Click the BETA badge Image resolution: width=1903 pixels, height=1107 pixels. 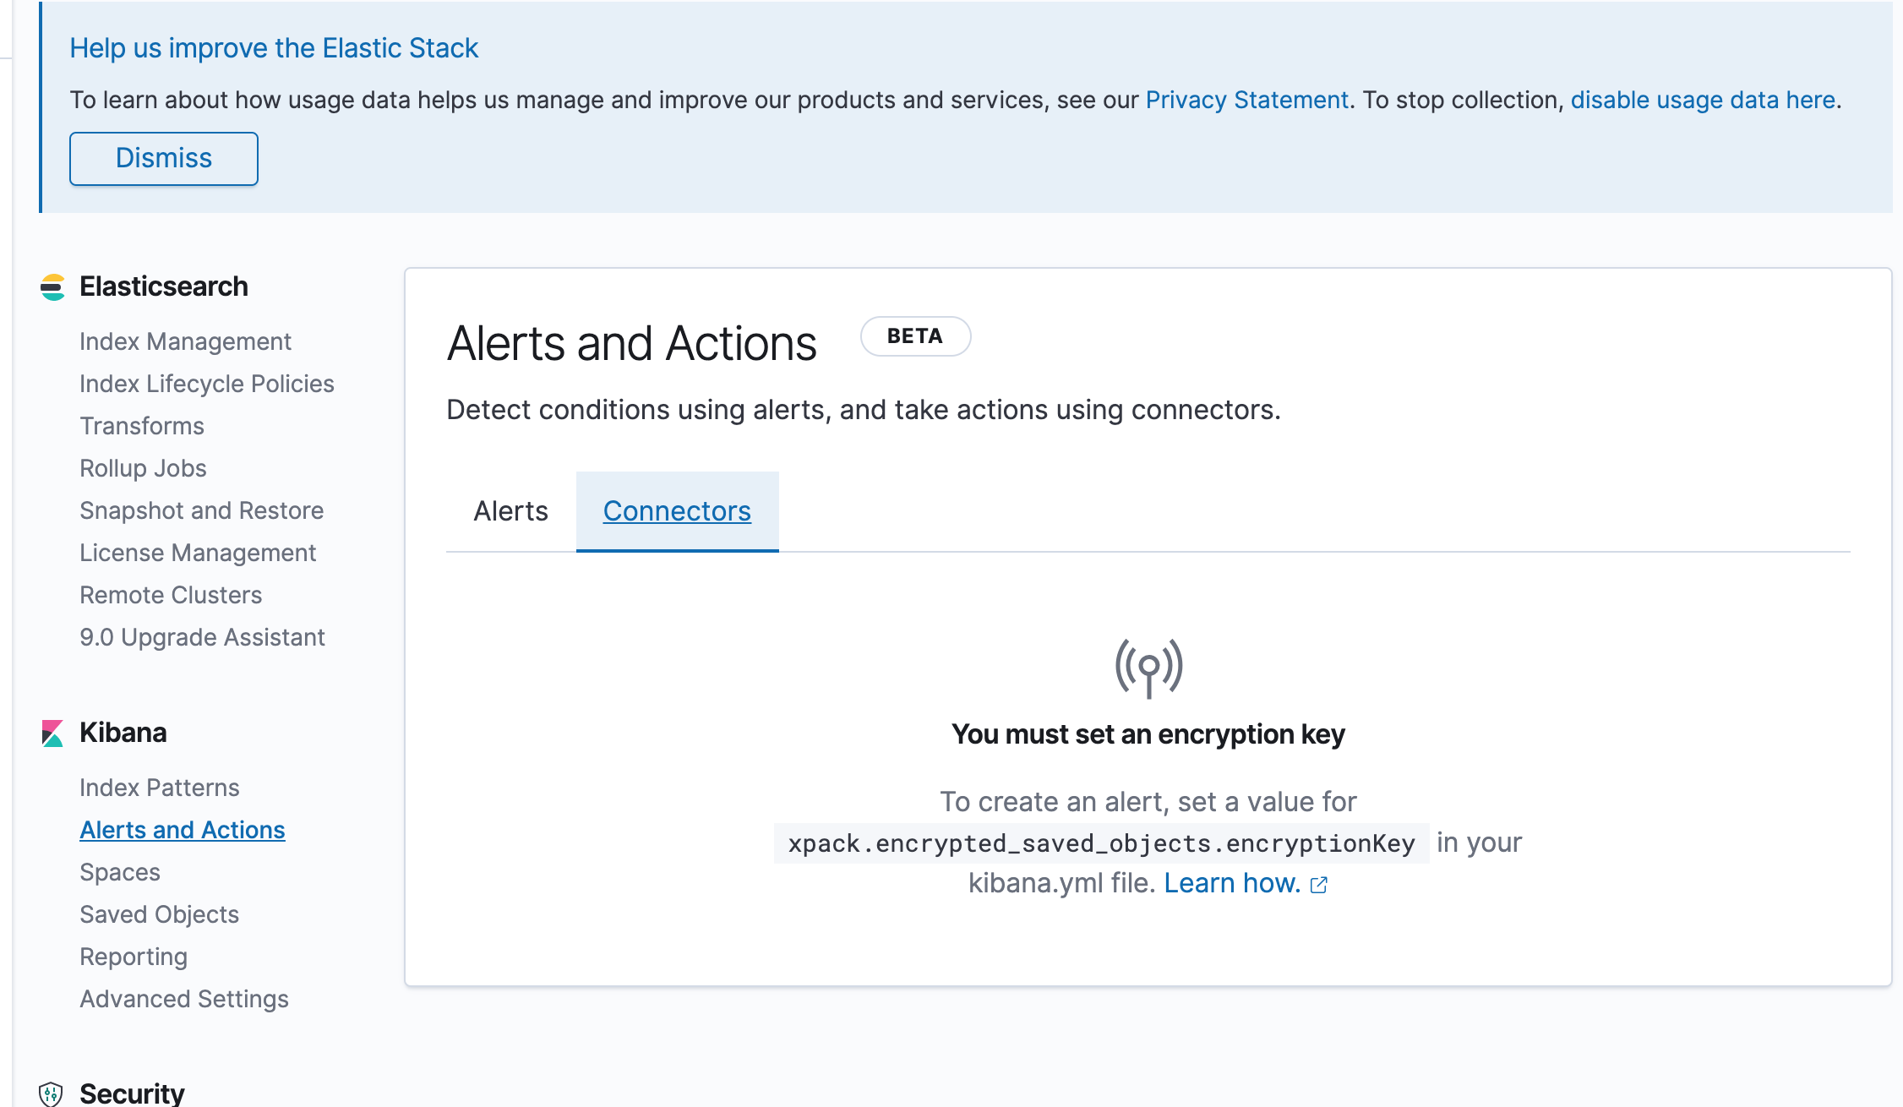click(915, 336)
